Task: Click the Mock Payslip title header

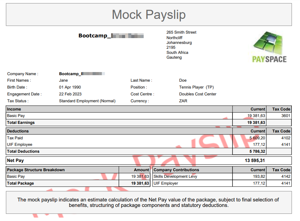Action: point(149,14)
